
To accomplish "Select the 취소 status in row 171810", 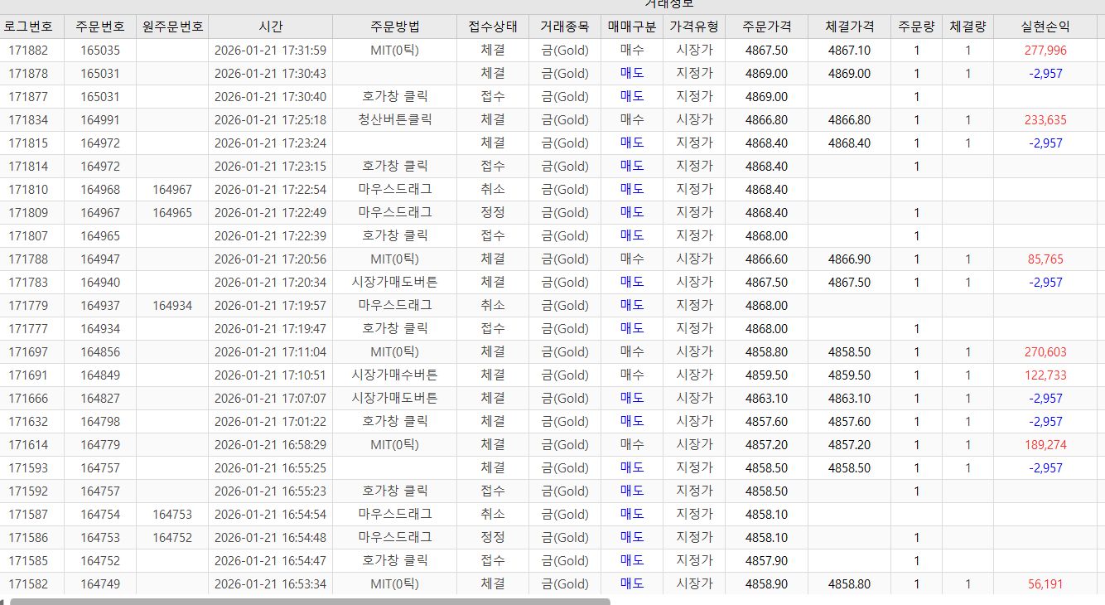I will [493, 190].
